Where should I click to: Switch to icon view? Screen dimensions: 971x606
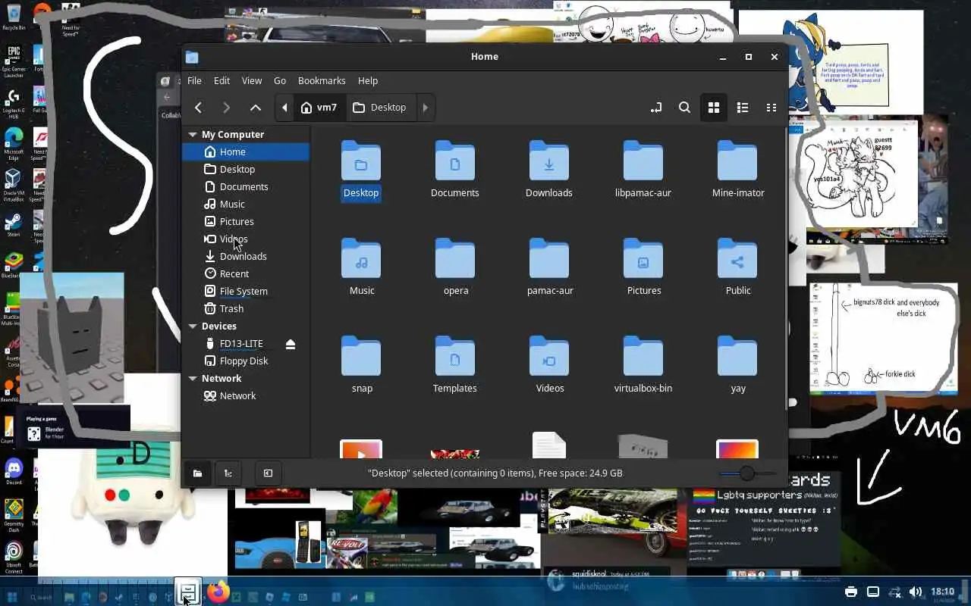(714, 108)
